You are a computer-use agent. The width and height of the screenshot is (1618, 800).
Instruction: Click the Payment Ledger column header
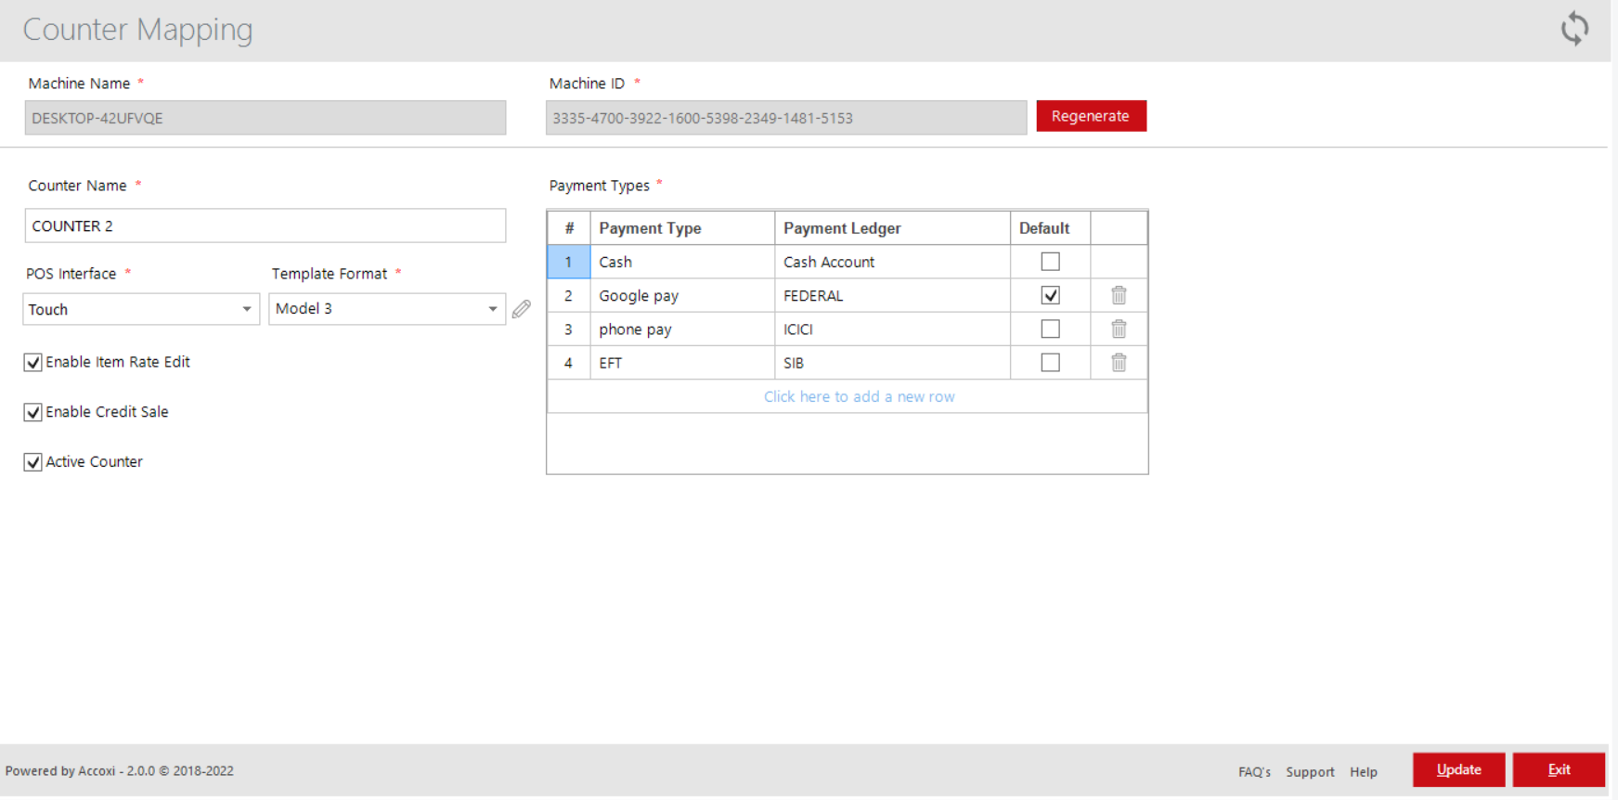click(892, 228)
